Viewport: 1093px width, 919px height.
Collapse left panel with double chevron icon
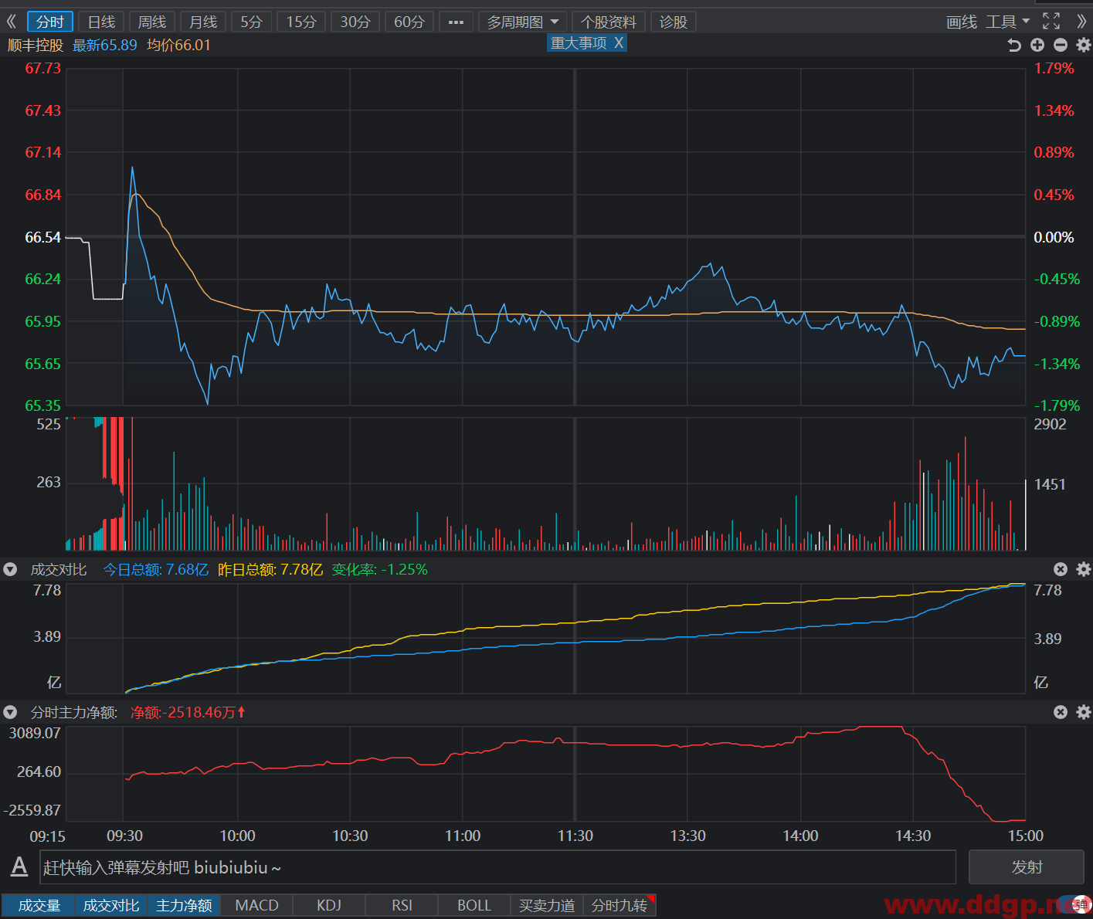click(11, 22)
